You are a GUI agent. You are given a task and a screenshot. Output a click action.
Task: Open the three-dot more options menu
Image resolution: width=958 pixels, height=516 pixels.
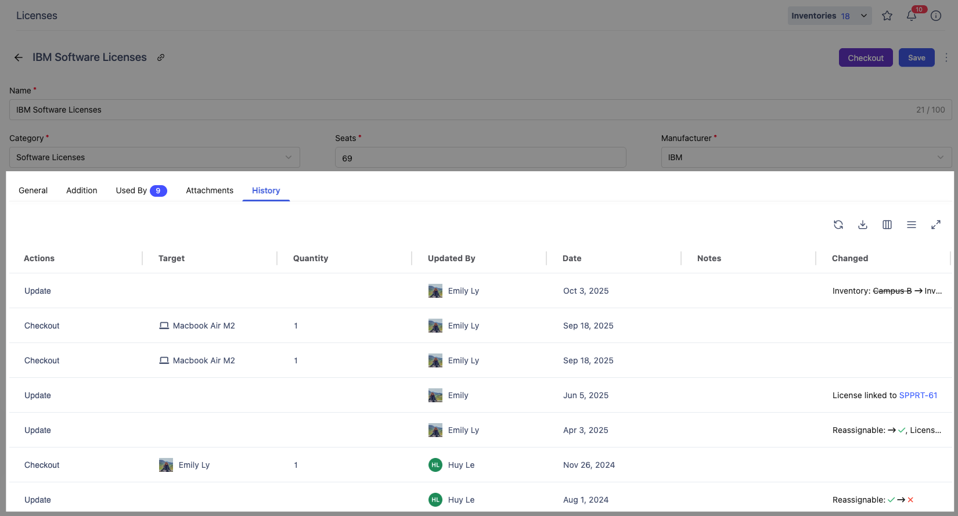(x=946, y=57)
